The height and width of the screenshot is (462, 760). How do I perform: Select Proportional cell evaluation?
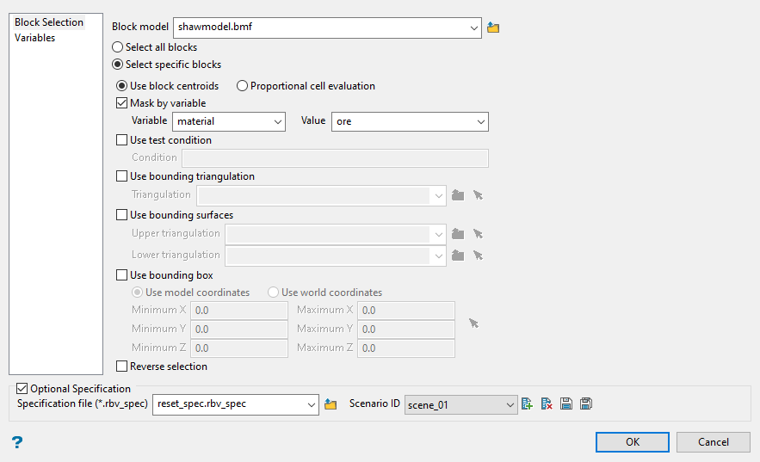(242, 86)
